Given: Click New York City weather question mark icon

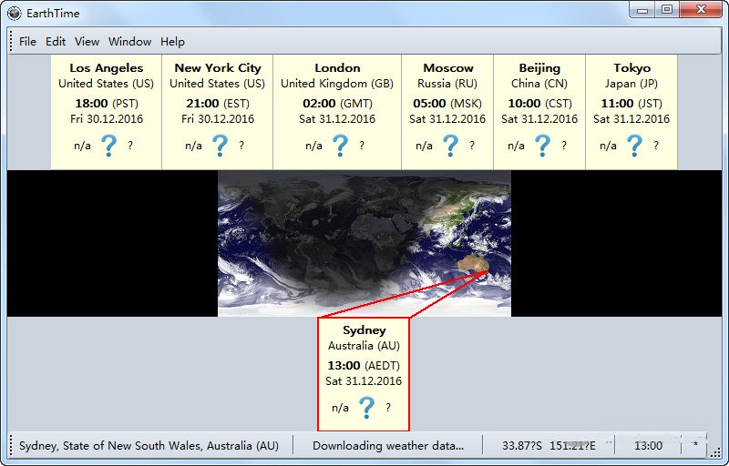Looking at the screenshot, I should tap(220, 146).
